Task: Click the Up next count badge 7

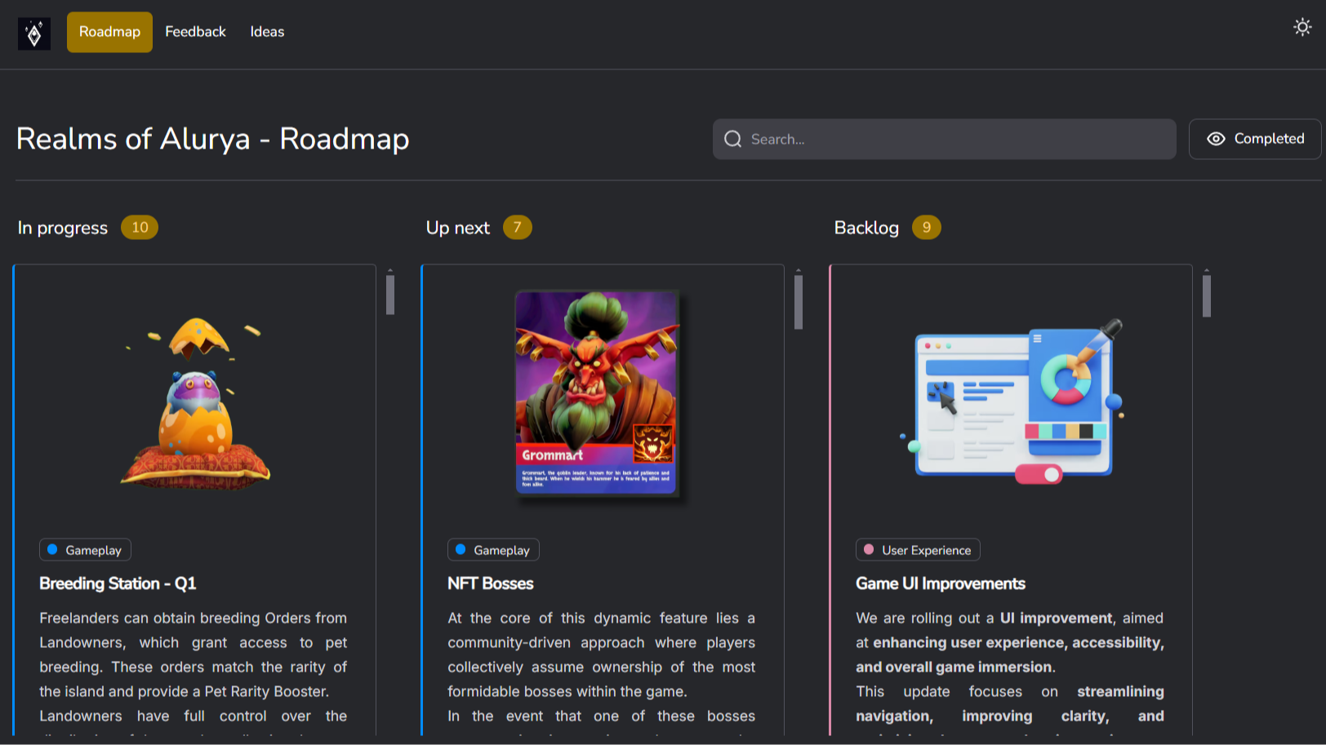Action: [517, 228]
